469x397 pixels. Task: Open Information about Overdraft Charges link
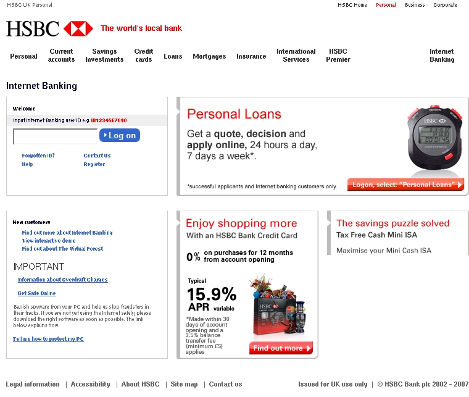coord(62,280)
